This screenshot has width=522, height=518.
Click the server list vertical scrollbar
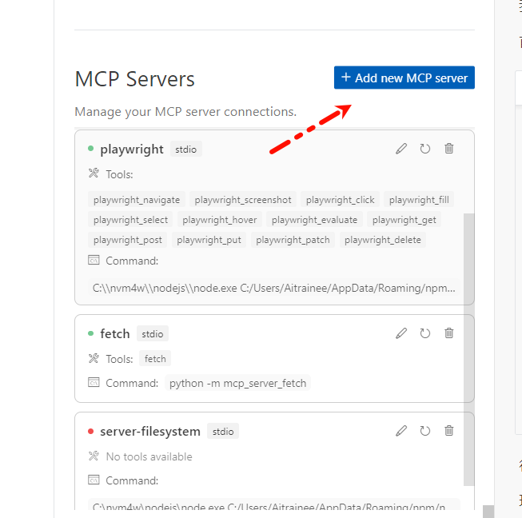point(468,349)
